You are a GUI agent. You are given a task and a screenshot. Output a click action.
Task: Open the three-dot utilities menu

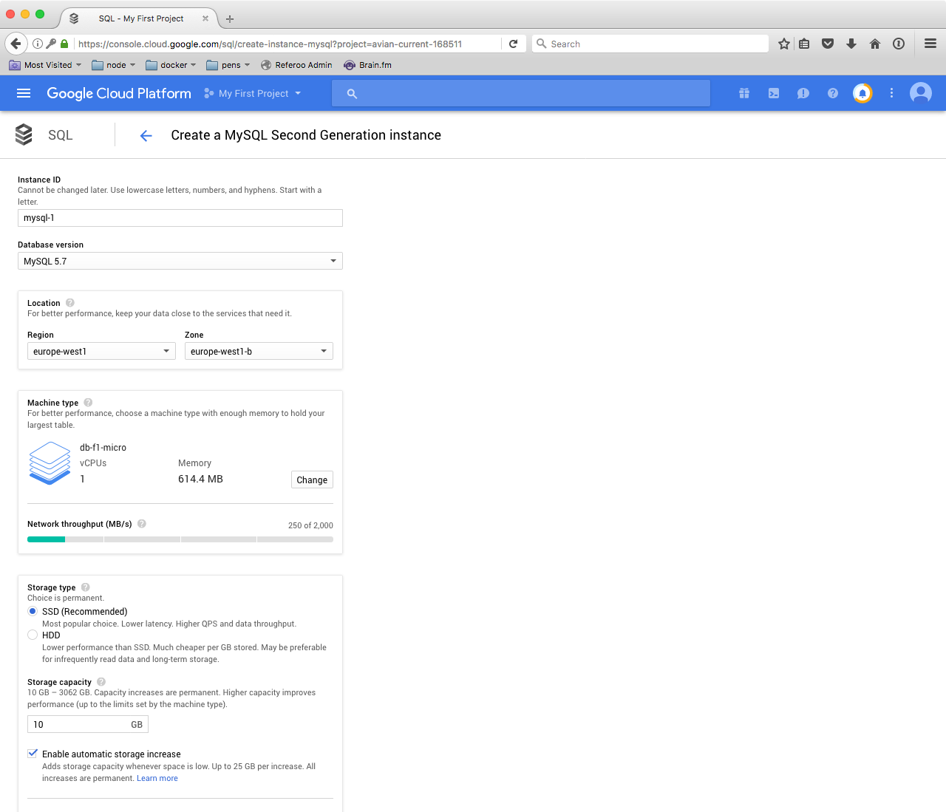(891, 93)
